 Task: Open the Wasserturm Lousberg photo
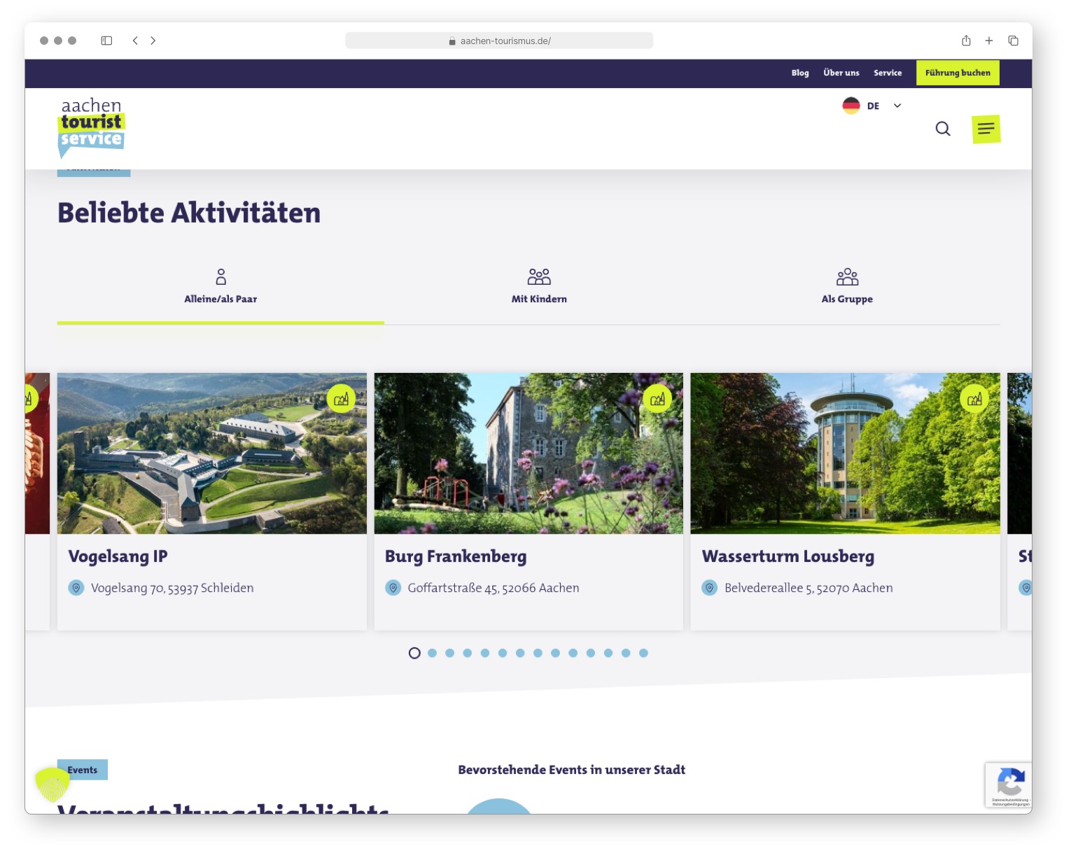tap(846, 453)
